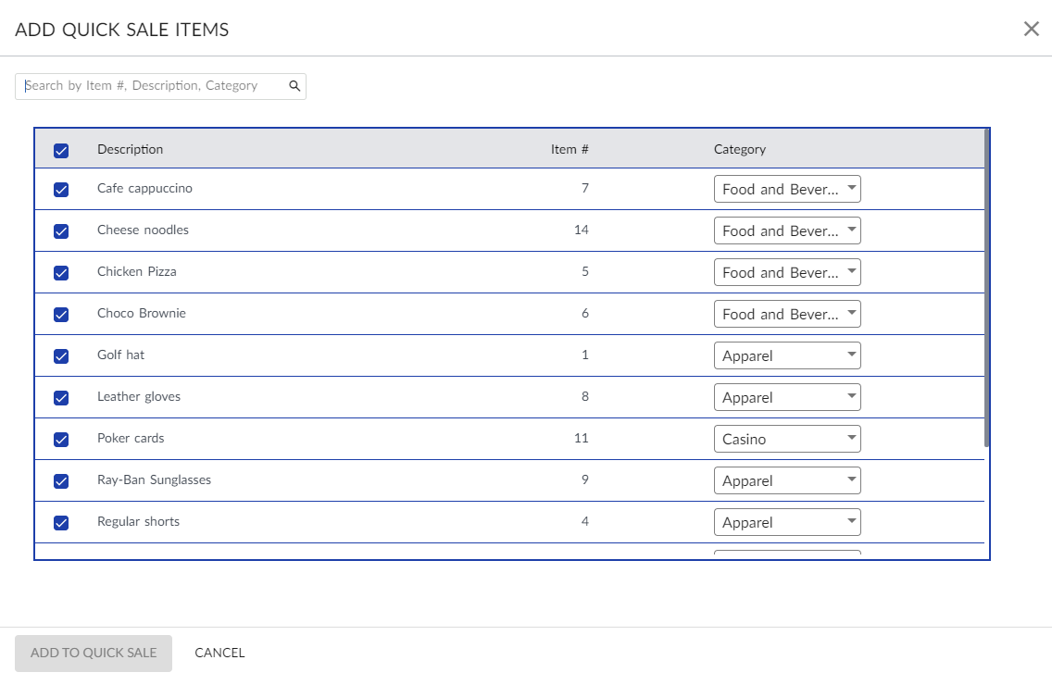Open the Apparel dropdown for Golf hat
This screenshot has height=685, width=1052.
click(x=787, y=355)
